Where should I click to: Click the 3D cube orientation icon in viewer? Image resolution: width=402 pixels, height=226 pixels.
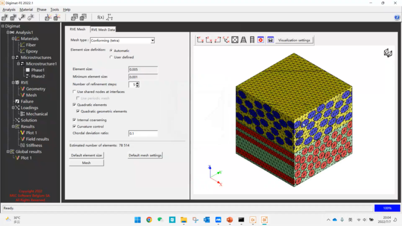[x=388, y=53]
